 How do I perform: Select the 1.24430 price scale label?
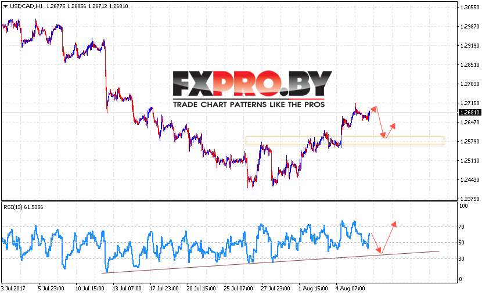point(470,180)
